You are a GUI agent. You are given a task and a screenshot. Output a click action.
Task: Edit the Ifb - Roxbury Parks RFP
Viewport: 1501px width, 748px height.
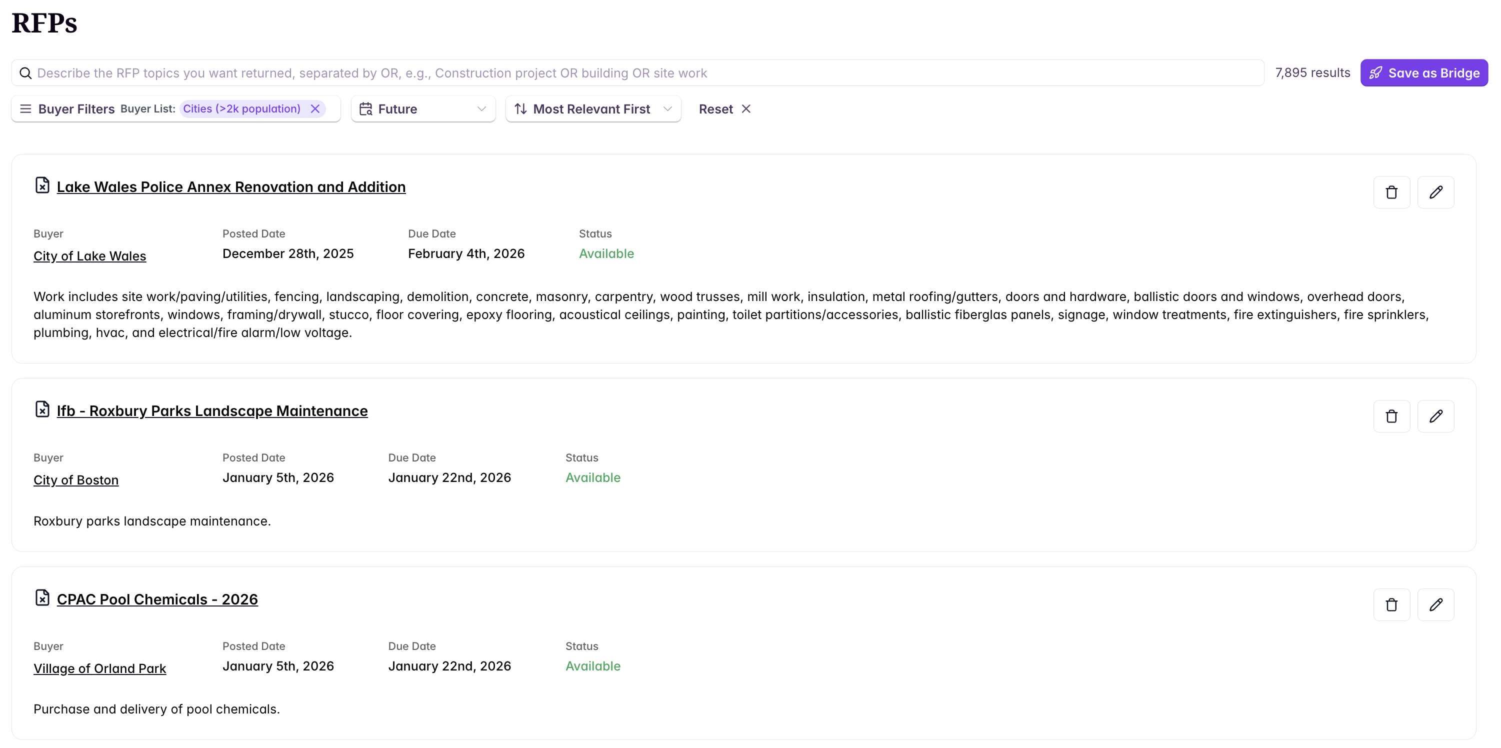[x=1436, y=416]
